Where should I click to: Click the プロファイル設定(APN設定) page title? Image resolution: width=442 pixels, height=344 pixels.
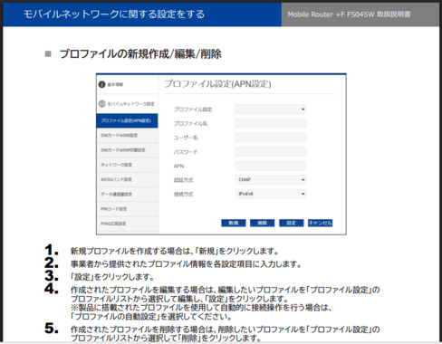pos(217,84)
